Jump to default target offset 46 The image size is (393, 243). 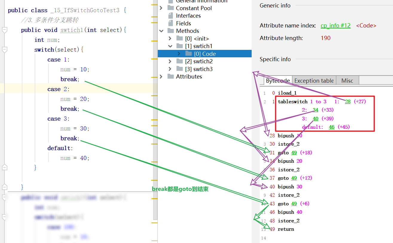click(x=331, y=127)
